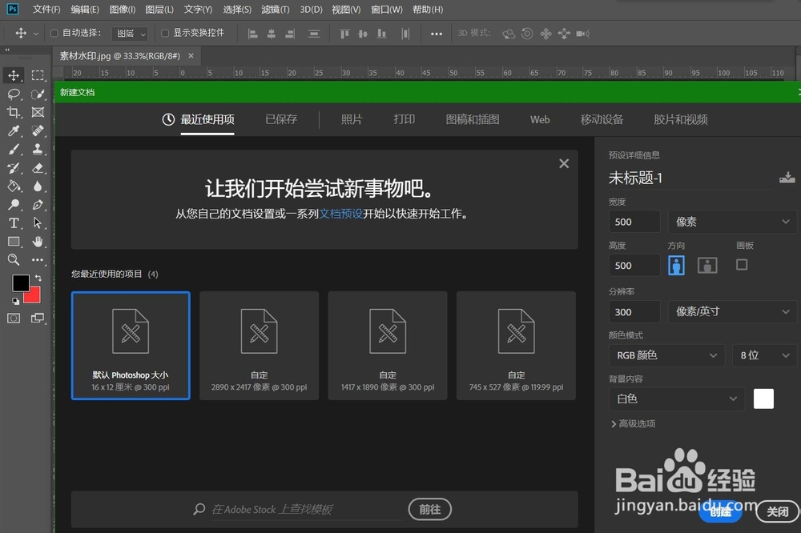Enable 显示变换控件 checkbox

point(165,33)
